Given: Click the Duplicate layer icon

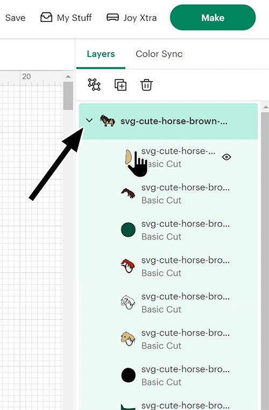Looking at the screenshot, I should pyautogui.click(x=121, y=85).
